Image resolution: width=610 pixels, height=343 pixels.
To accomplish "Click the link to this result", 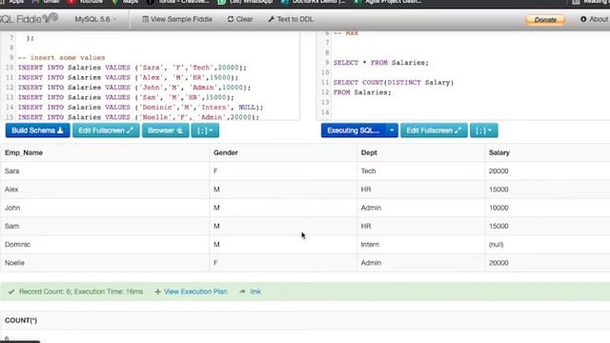I will (x=255, y=292).
